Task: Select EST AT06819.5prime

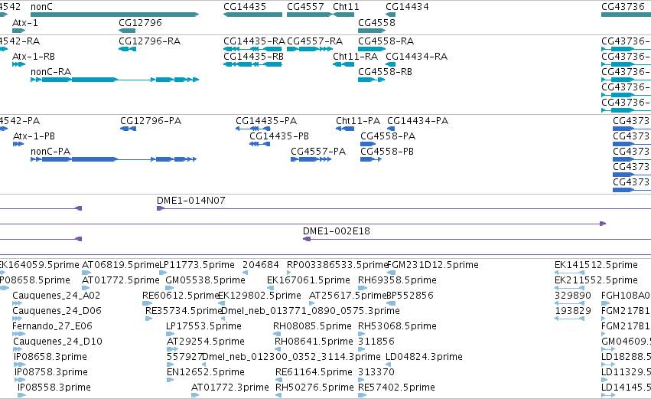Action: [120, 265]
